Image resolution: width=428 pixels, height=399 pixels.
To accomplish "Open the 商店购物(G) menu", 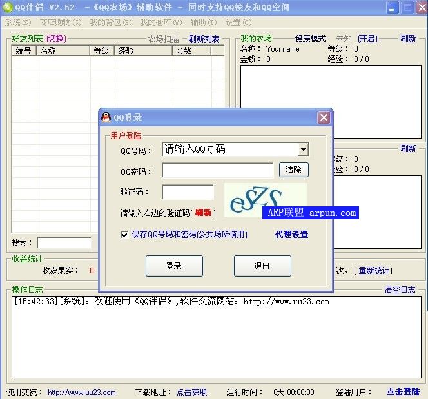I will coord(61,23).
